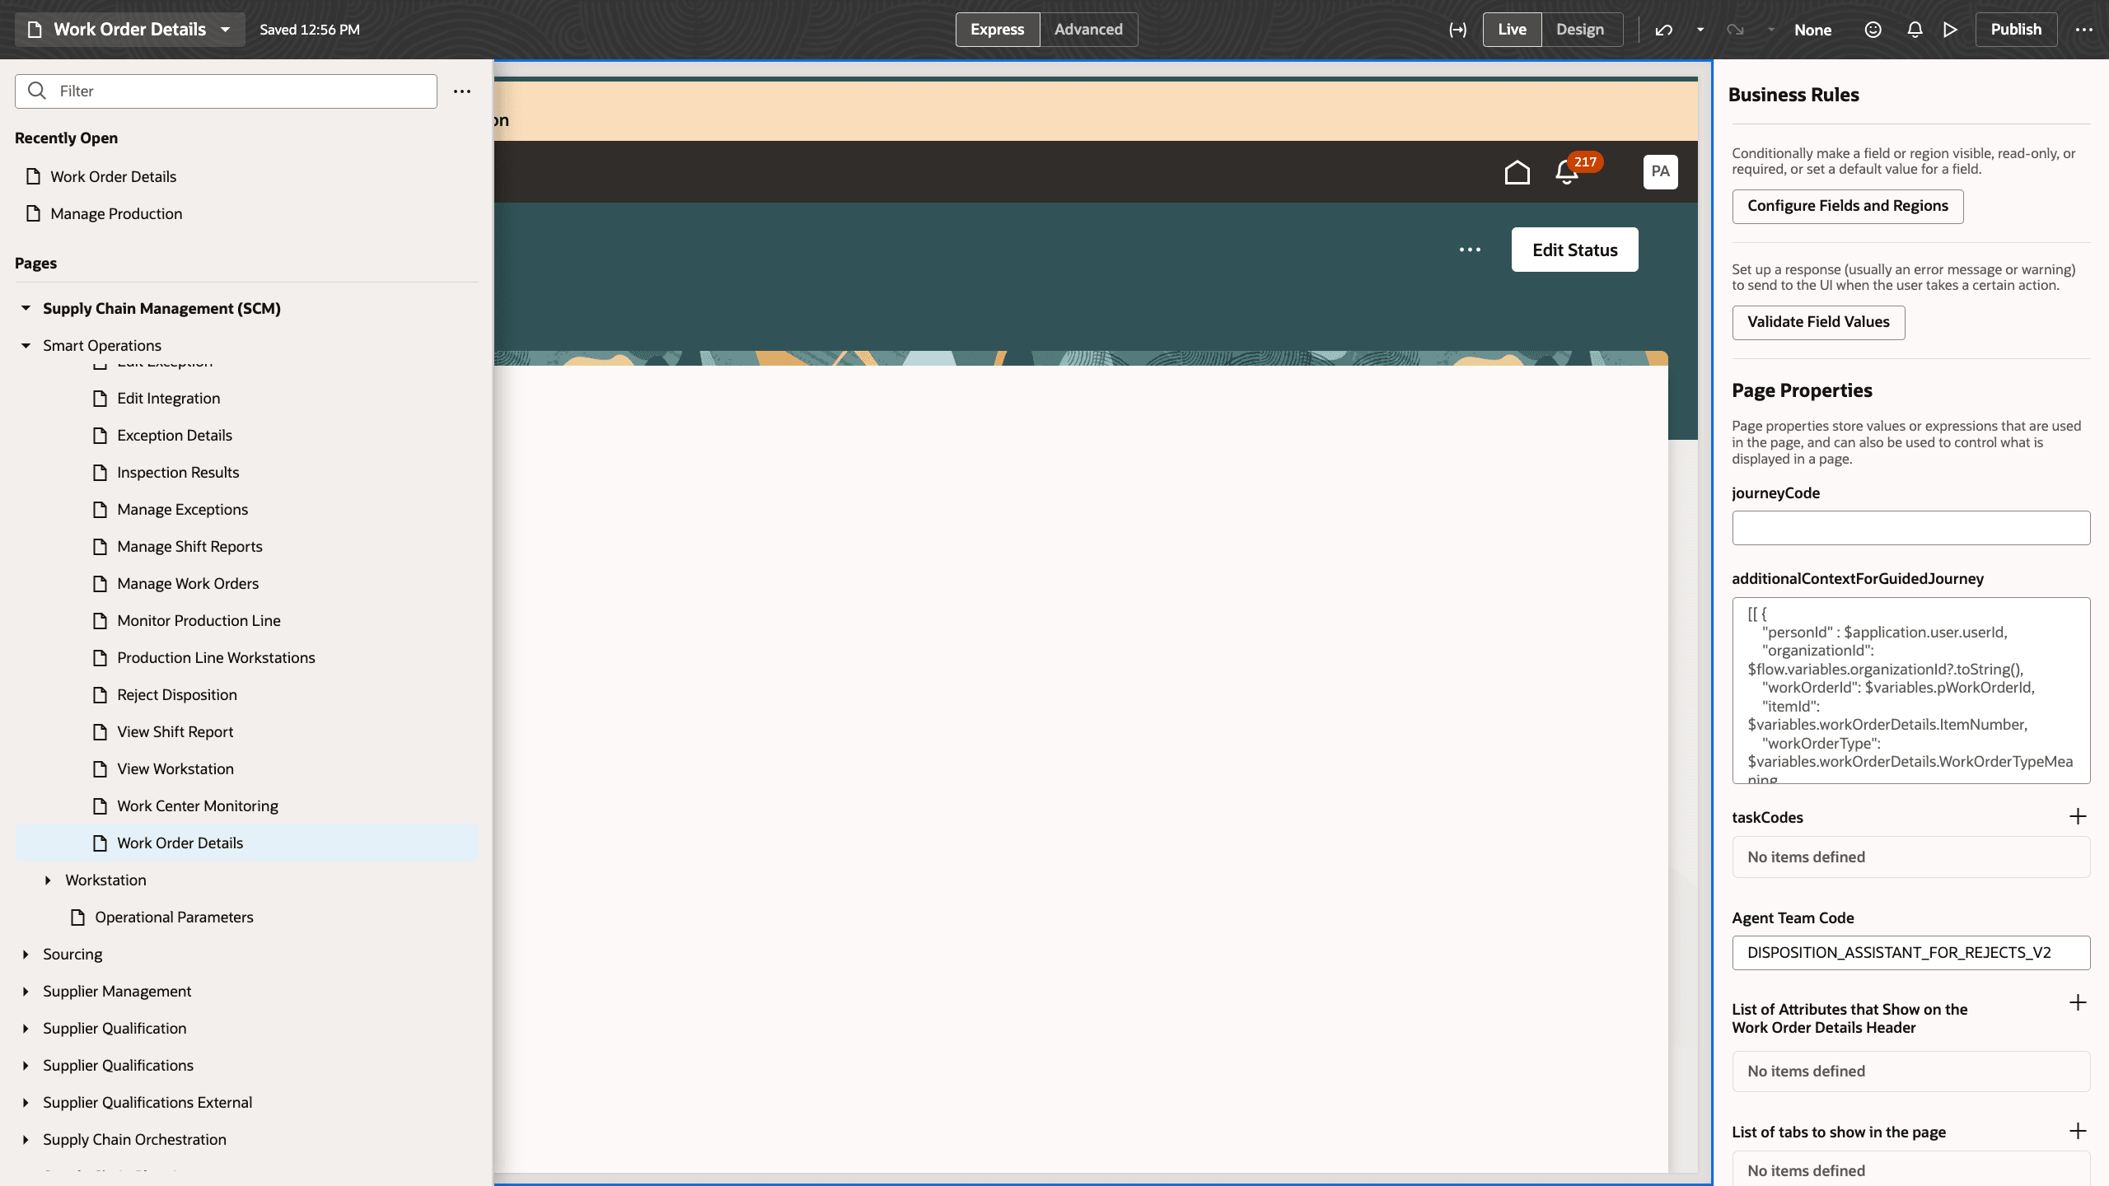Open the Work Order Details title dropdown

(x=224, y=30)
